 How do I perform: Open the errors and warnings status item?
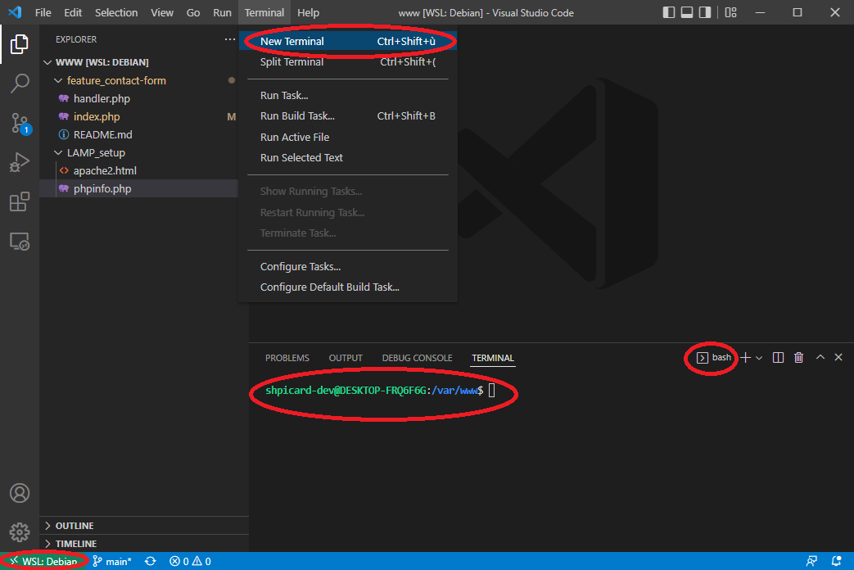click(190, 561)
